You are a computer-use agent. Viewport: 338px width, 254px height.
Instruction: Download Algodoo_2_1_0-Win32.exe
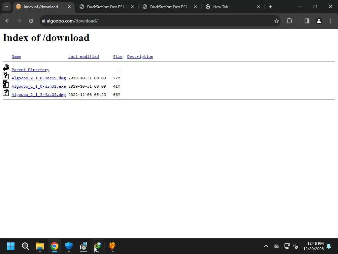pyautogui.click(x=39, y=86)
